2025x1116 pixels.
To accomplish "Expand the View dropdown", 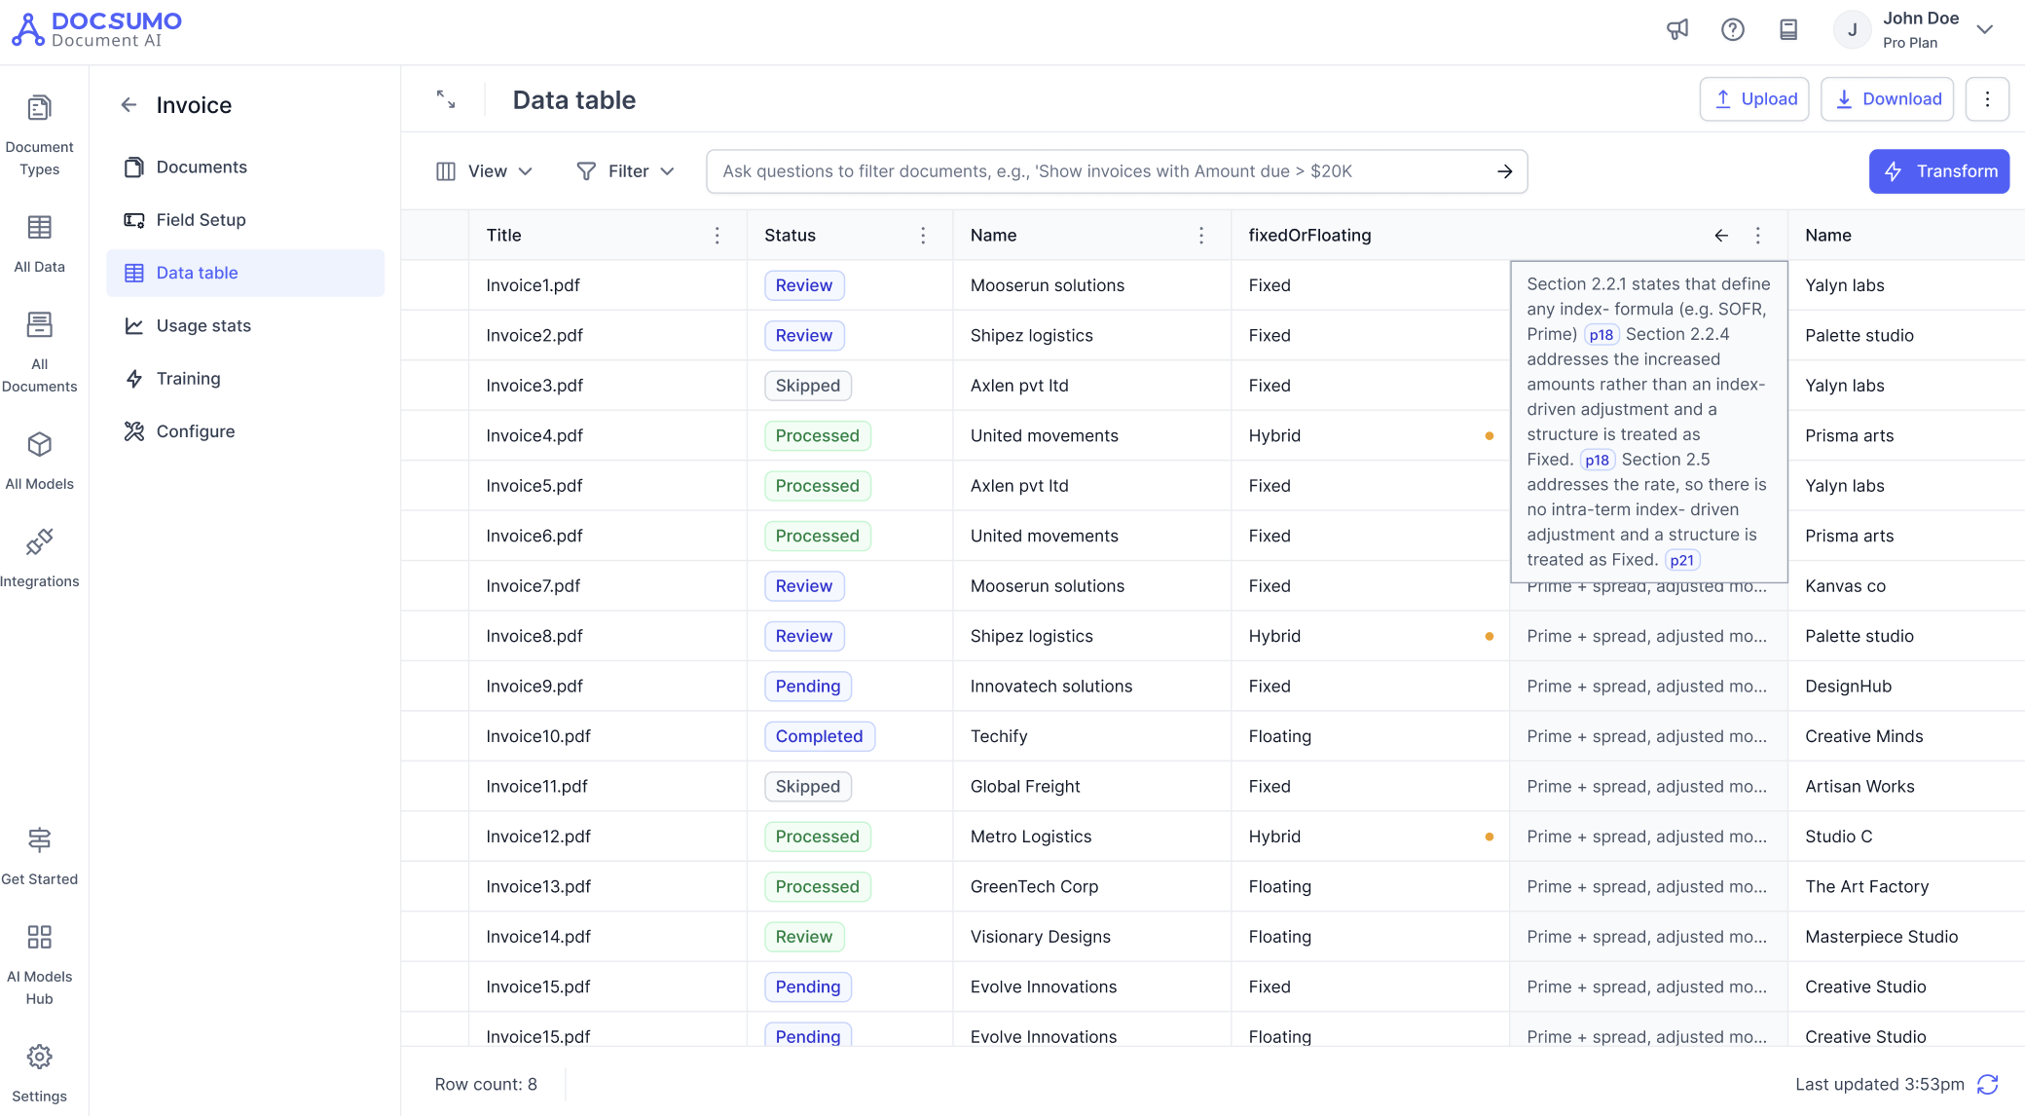I will pos(485,171).
